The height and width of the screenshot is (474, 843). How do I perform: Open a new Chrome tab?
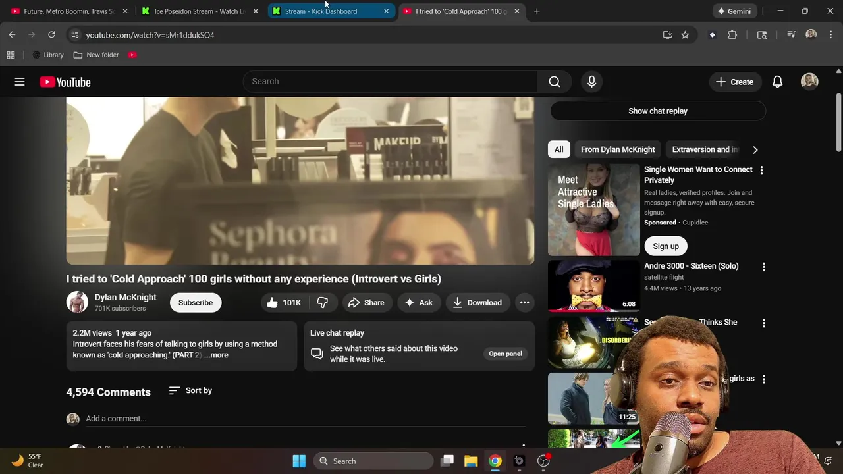[x=537, y=11]
